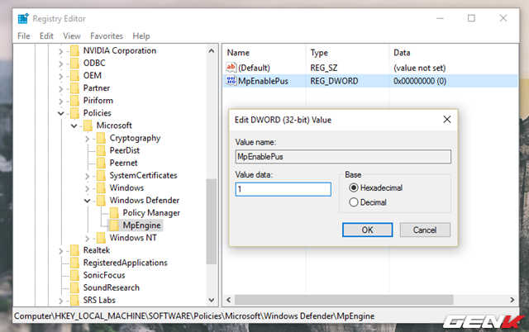The height and width of the screenshot is (332, 529).
Task: Click the Registry Editor app icon in title bar
Action: point(23,18)
